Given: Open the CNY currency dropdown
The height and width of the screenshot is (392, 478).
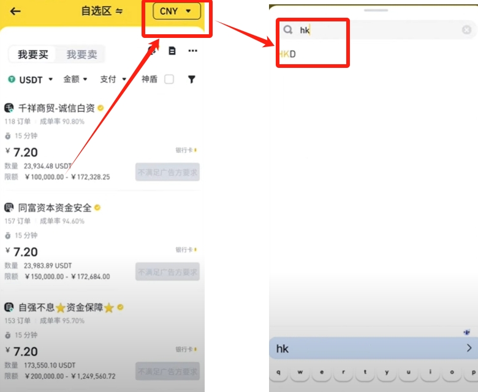Looking at the screenshot, I should [x=176, y=11].
